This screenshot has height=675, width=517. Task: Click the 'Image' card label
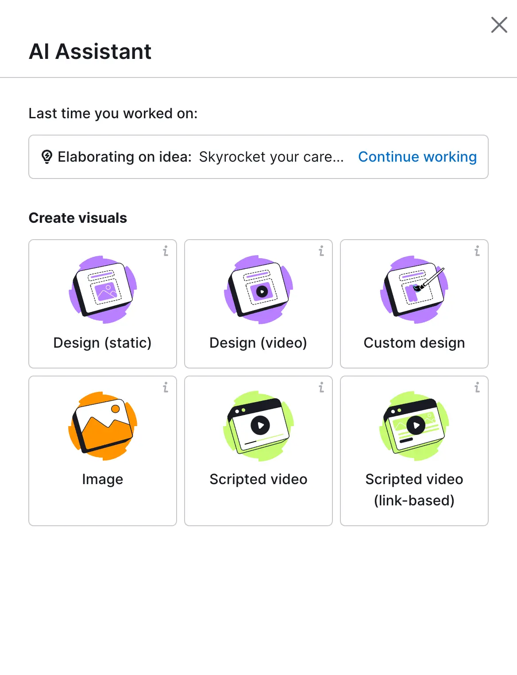pos(103,479)
